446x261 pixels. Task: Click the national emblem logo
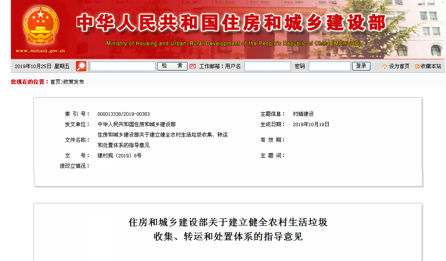point(41,25)
